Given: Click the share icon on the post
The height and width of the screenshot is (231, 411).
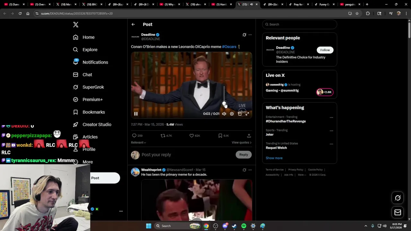Looking at the screenshot, I should [x=249, y=136].
